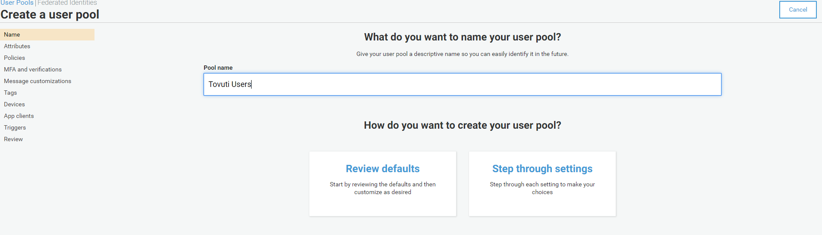Go to Federated Identities

click(67, 3)
